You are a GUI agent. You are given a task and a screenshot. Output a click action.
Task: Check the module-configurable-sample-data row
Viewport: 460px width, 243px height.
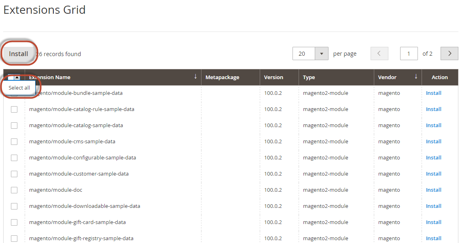pyautogui.click(x=14, y=158)
